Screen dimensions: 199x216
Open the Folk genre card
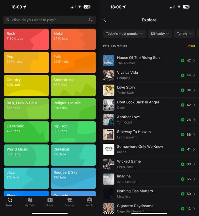pyautogui.click(x=73, y=62)
